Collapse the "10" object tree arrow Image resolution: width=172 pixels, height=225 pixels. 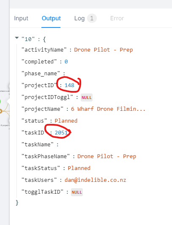point(17,38)
